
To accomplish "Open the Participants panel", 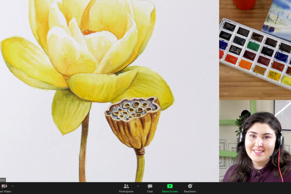I will point(126,188).
